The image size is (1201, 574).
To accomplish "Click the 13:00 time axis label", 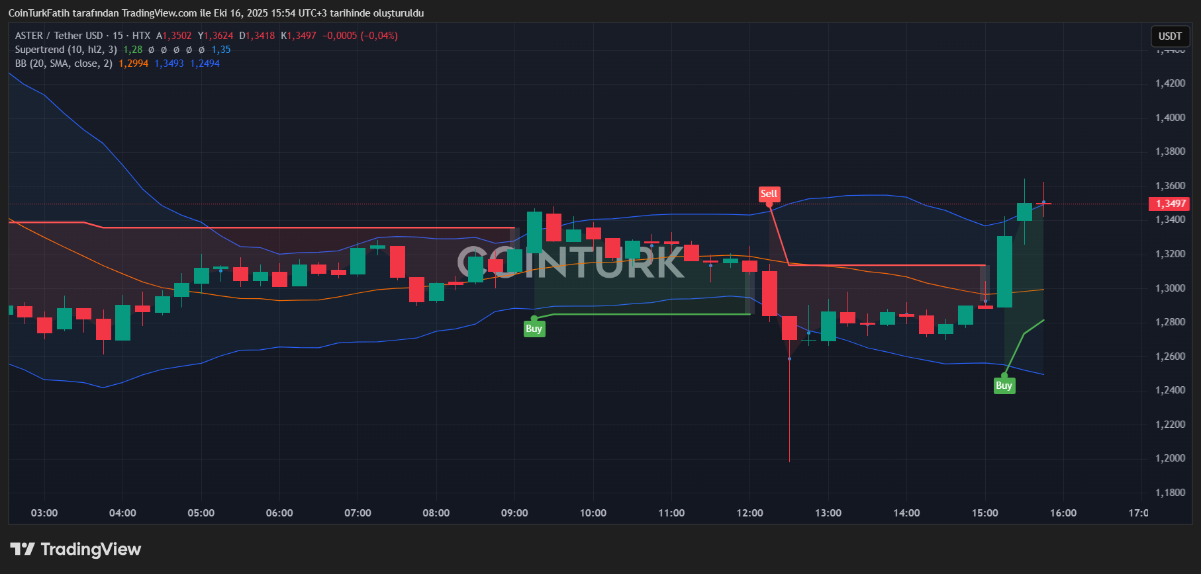I will (828, 513).
